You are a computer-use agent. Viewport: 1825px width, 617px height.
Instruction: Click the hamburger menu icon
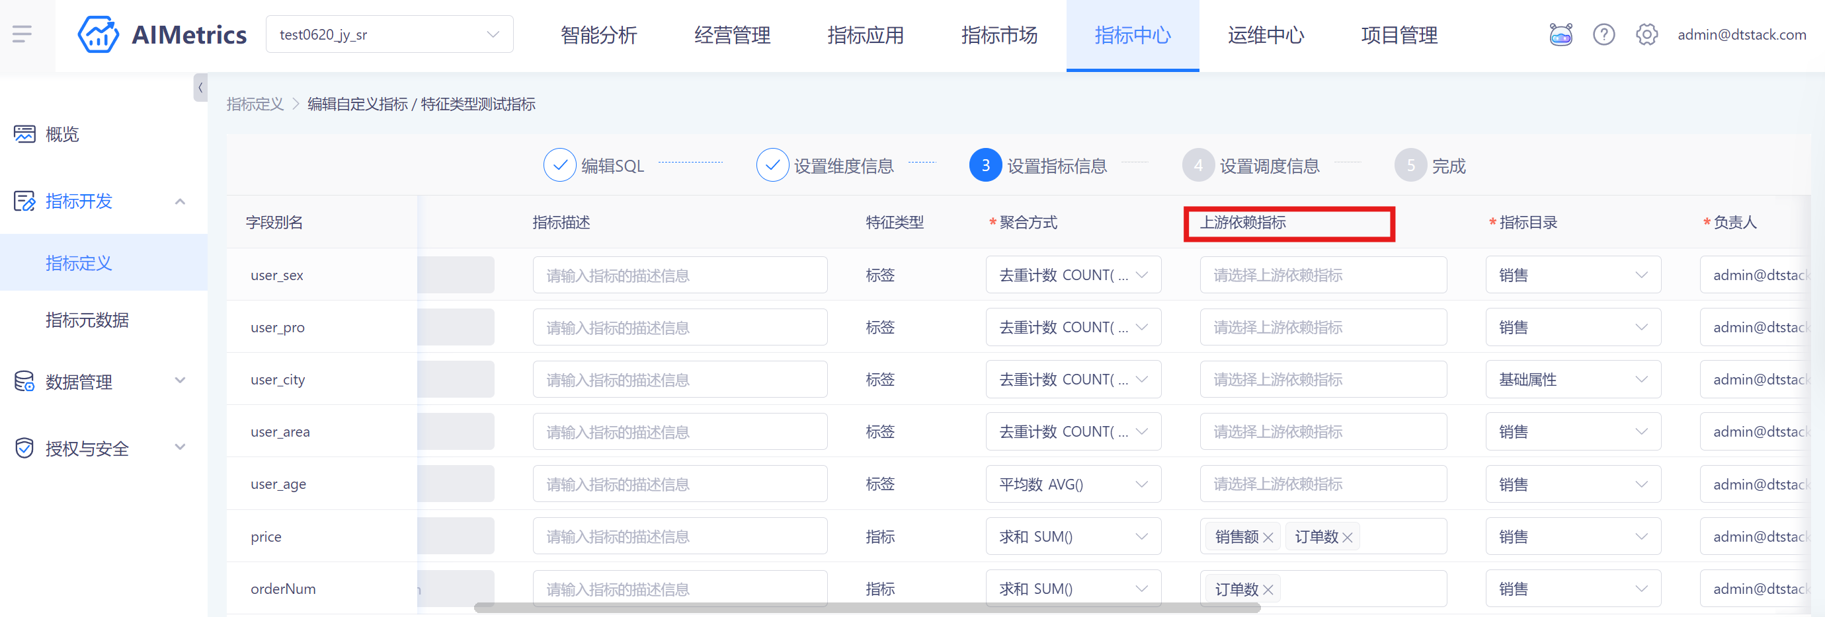[x=22, y=34]
